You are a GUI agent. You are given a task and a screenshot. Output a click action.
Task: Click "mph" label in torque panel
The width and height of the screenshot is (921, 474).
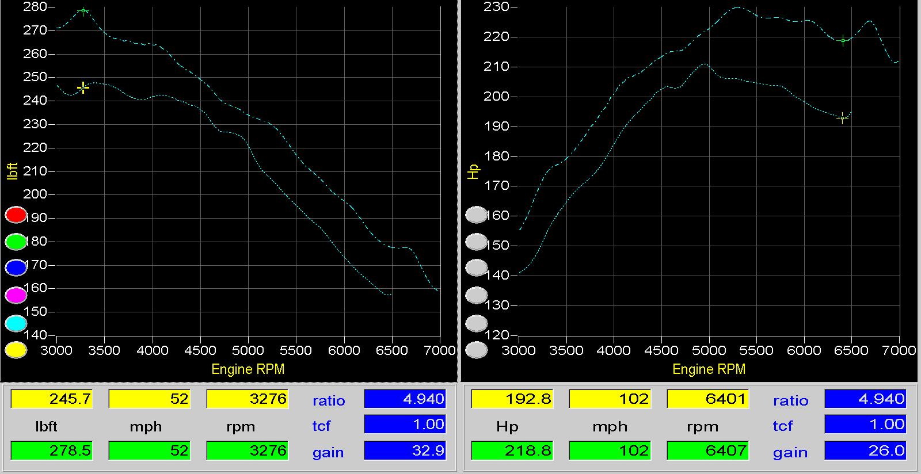146,427
